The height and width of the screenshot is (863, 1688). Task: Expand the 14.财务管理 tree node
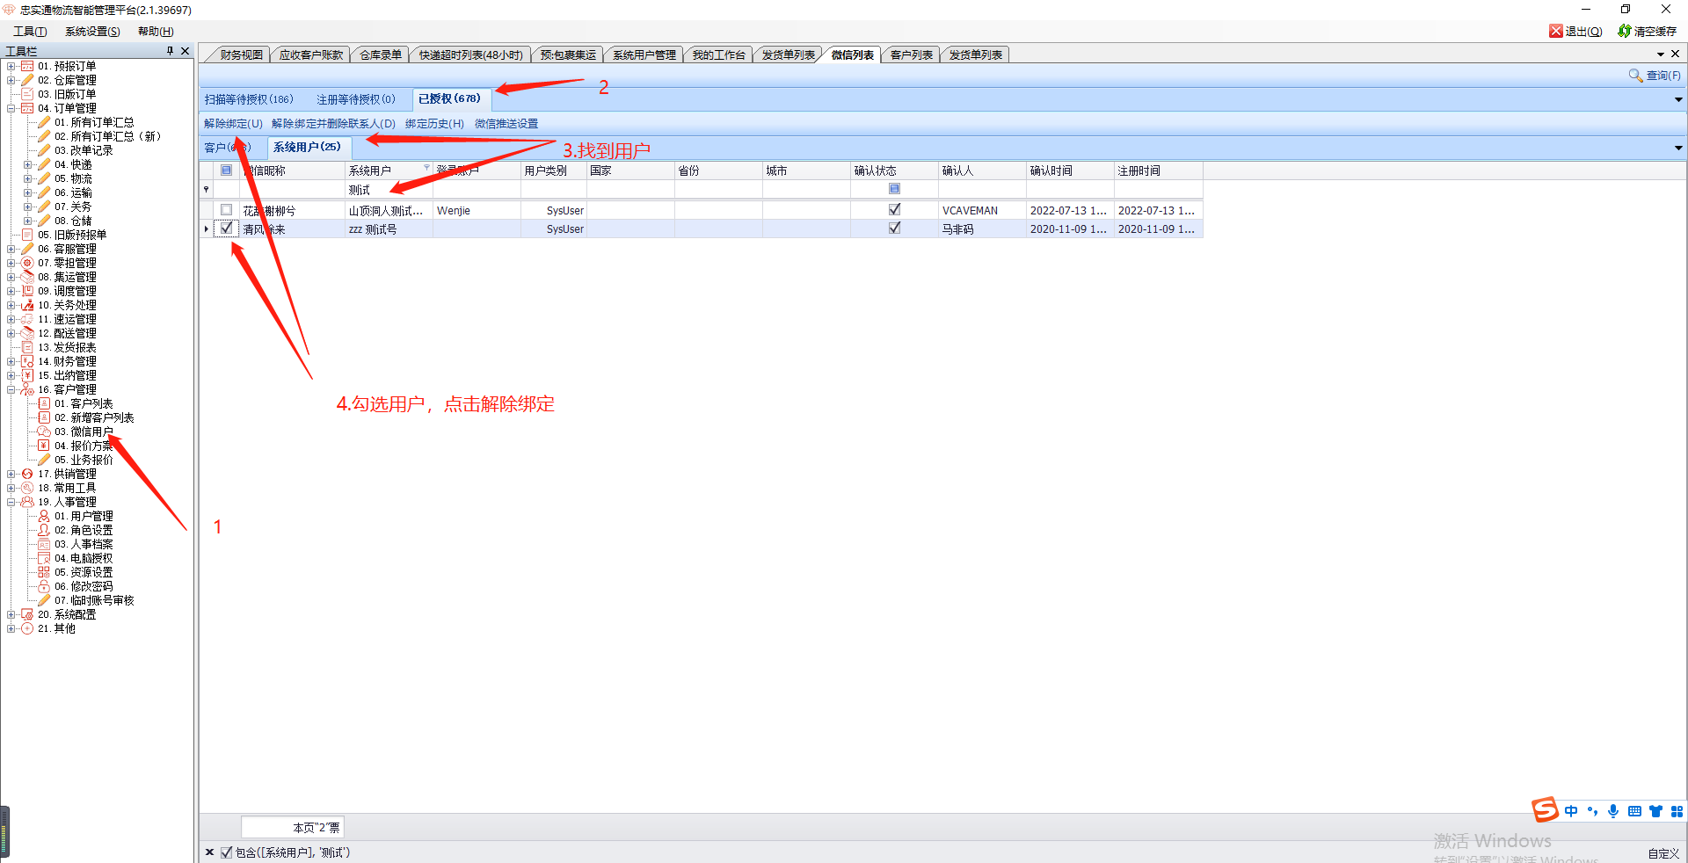11,361
